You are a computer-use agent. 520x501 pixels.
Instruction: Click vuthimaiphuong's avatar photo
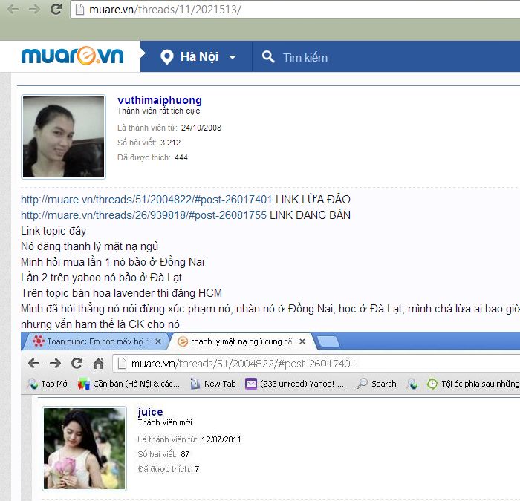tap(63, 137)
